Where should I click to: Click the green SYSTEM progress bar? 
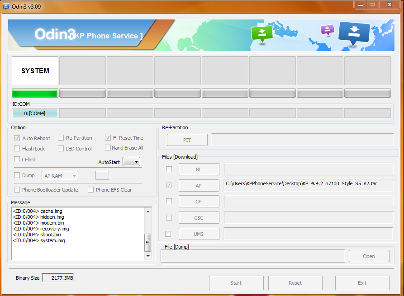click(x=35, y=93)
